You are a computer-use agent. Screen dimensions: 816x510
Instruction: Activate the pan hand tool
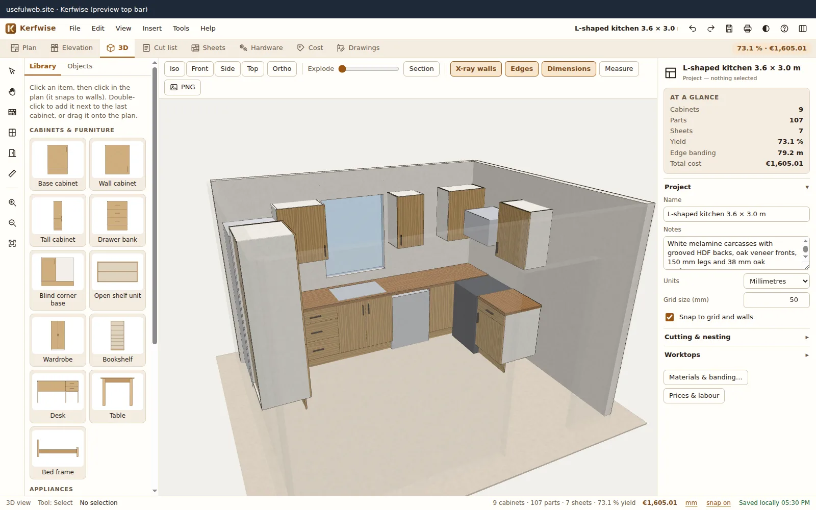click(x=12, y=92)
